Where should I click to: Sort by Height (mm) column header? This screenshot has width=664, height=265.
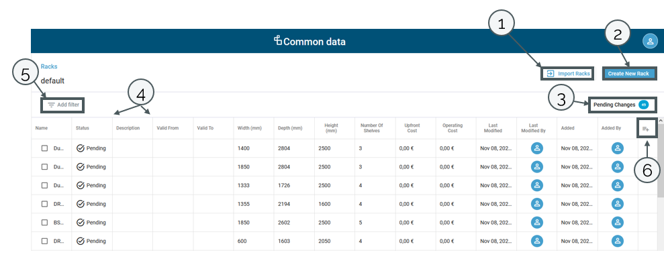click(332, 128)
